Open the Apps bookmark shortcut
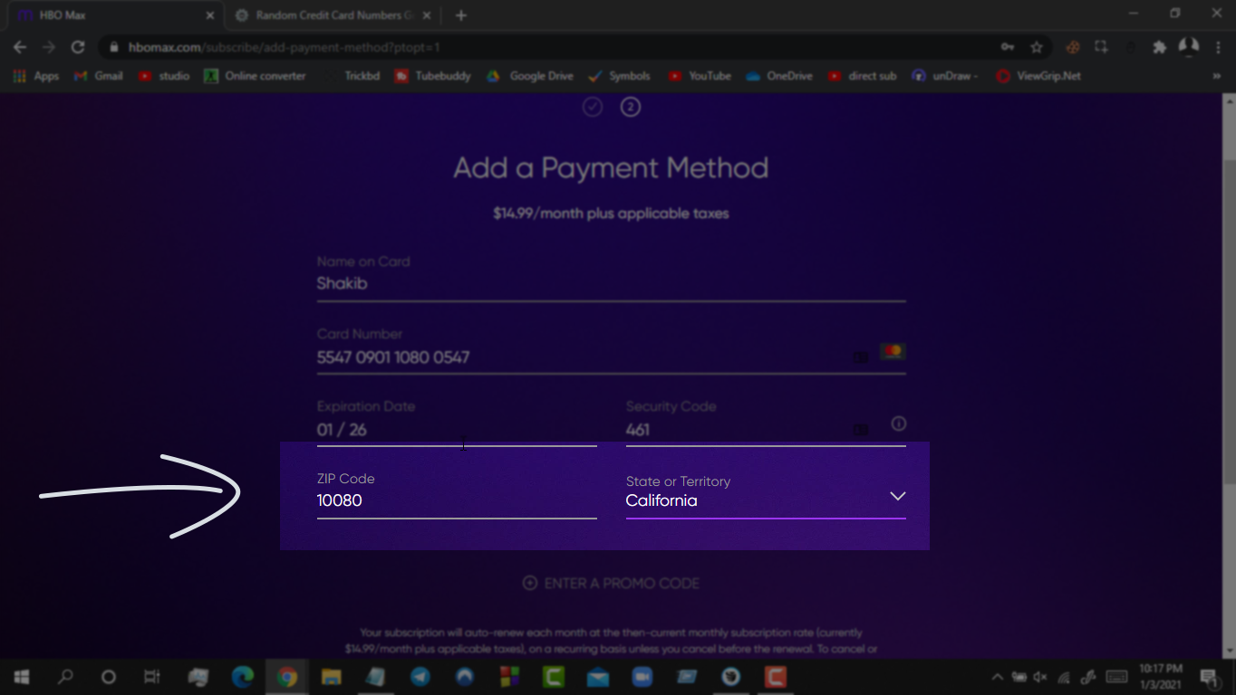The image size is (1236, 695). pos(36,76)
